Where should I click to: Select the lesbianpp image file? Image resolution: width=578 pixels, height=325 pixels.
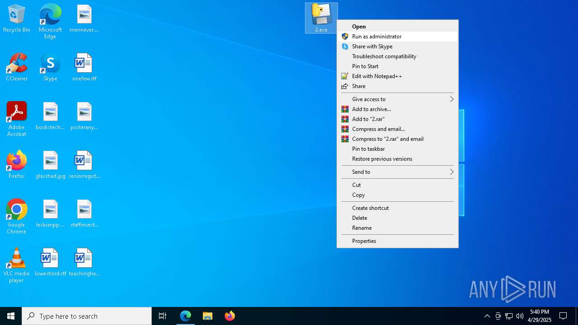tap(50, 214)
